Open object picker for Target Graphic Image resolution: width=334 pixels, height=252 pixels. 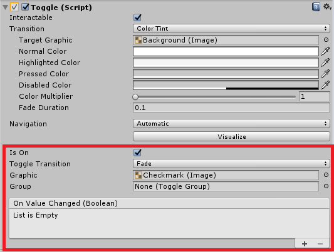click(326, 40)
